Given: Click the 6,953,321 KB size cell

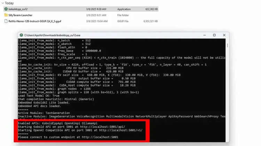Looking at the screenshot, I should (x=150, y=21).
